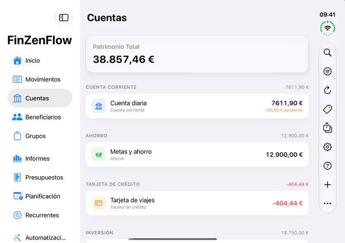Click the Planificación calendar icon
The width and height of the screenshot is (345, 243).
(18, 196)
